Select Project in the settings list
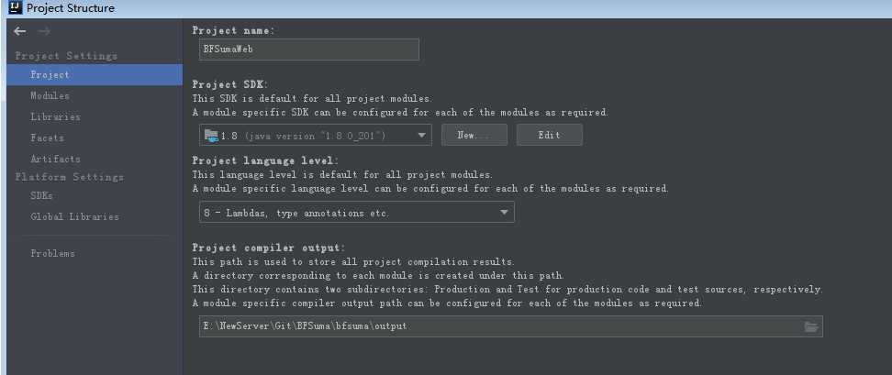892x375 pixels. [x=50, y=75]
